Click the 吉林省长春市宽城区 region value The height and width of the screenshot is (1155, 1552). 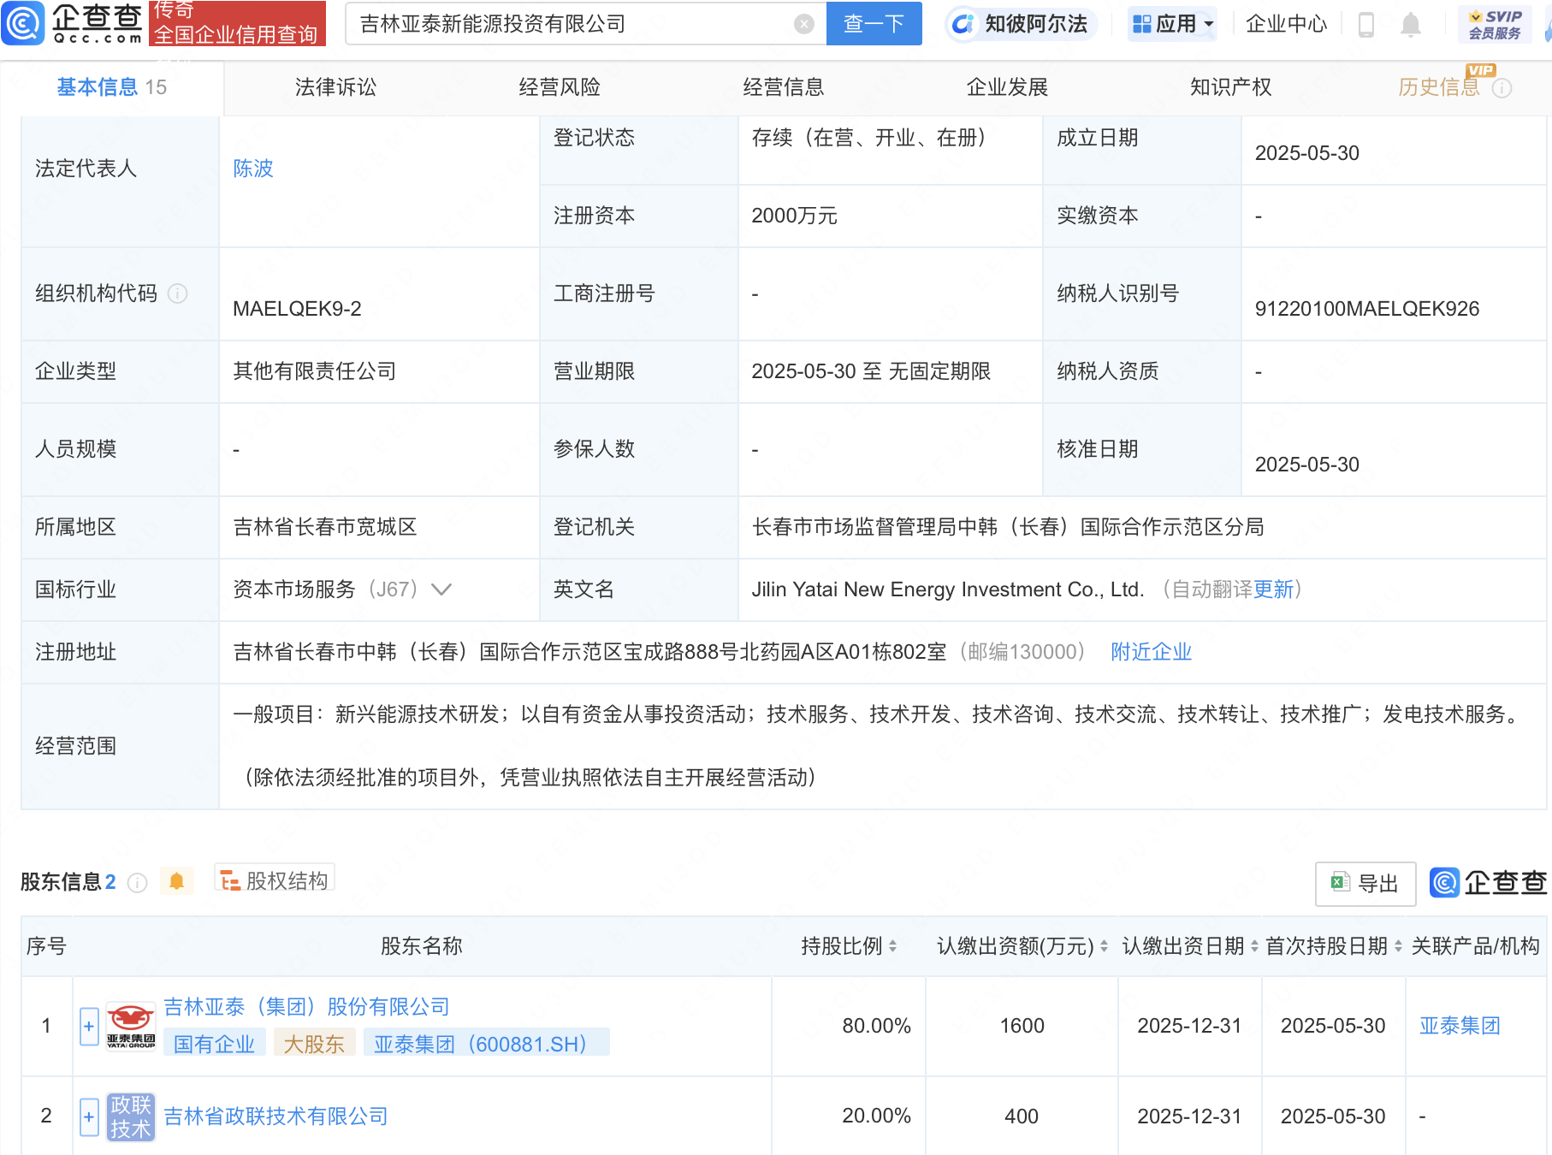pos(325,527)
